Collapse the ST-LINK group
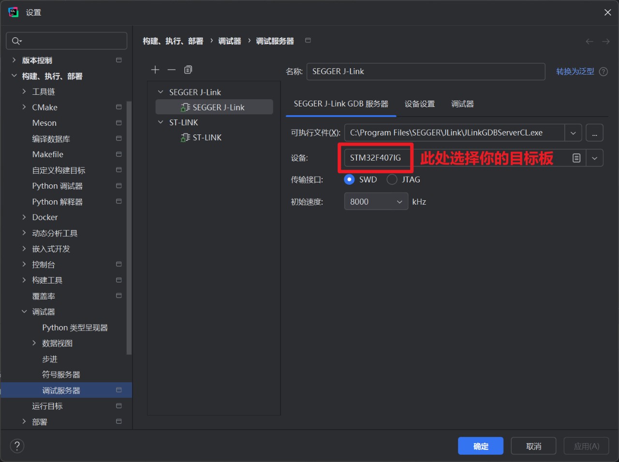The image size is (619, 462). 161,122
